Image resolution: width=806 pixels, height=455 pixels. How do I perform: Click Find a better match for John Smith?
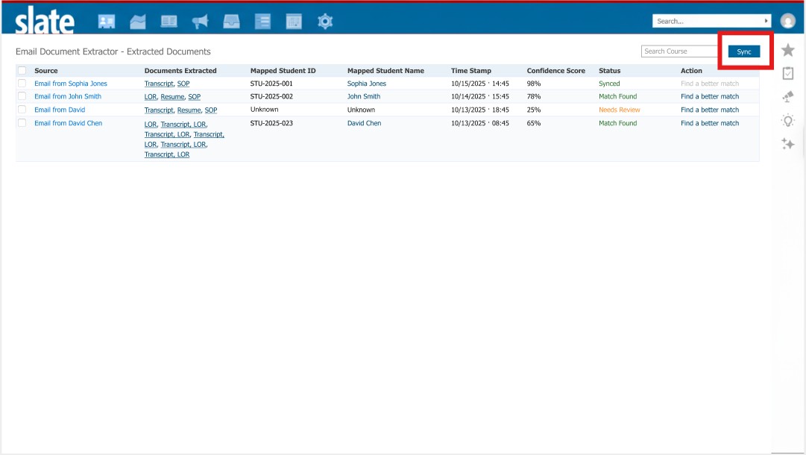(x=709, y=96)
